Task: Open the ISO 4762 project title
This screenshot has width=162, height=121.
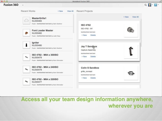Action: pyautogui.click(x=86, y=25)
